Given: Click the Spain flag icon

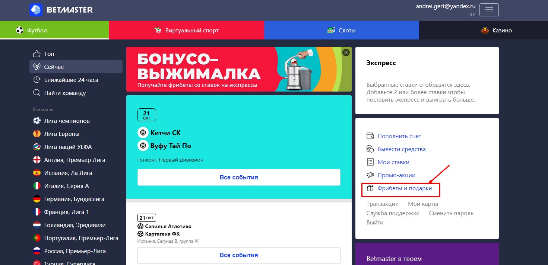Looking at the screenshot, I should (x=37, y=173).
